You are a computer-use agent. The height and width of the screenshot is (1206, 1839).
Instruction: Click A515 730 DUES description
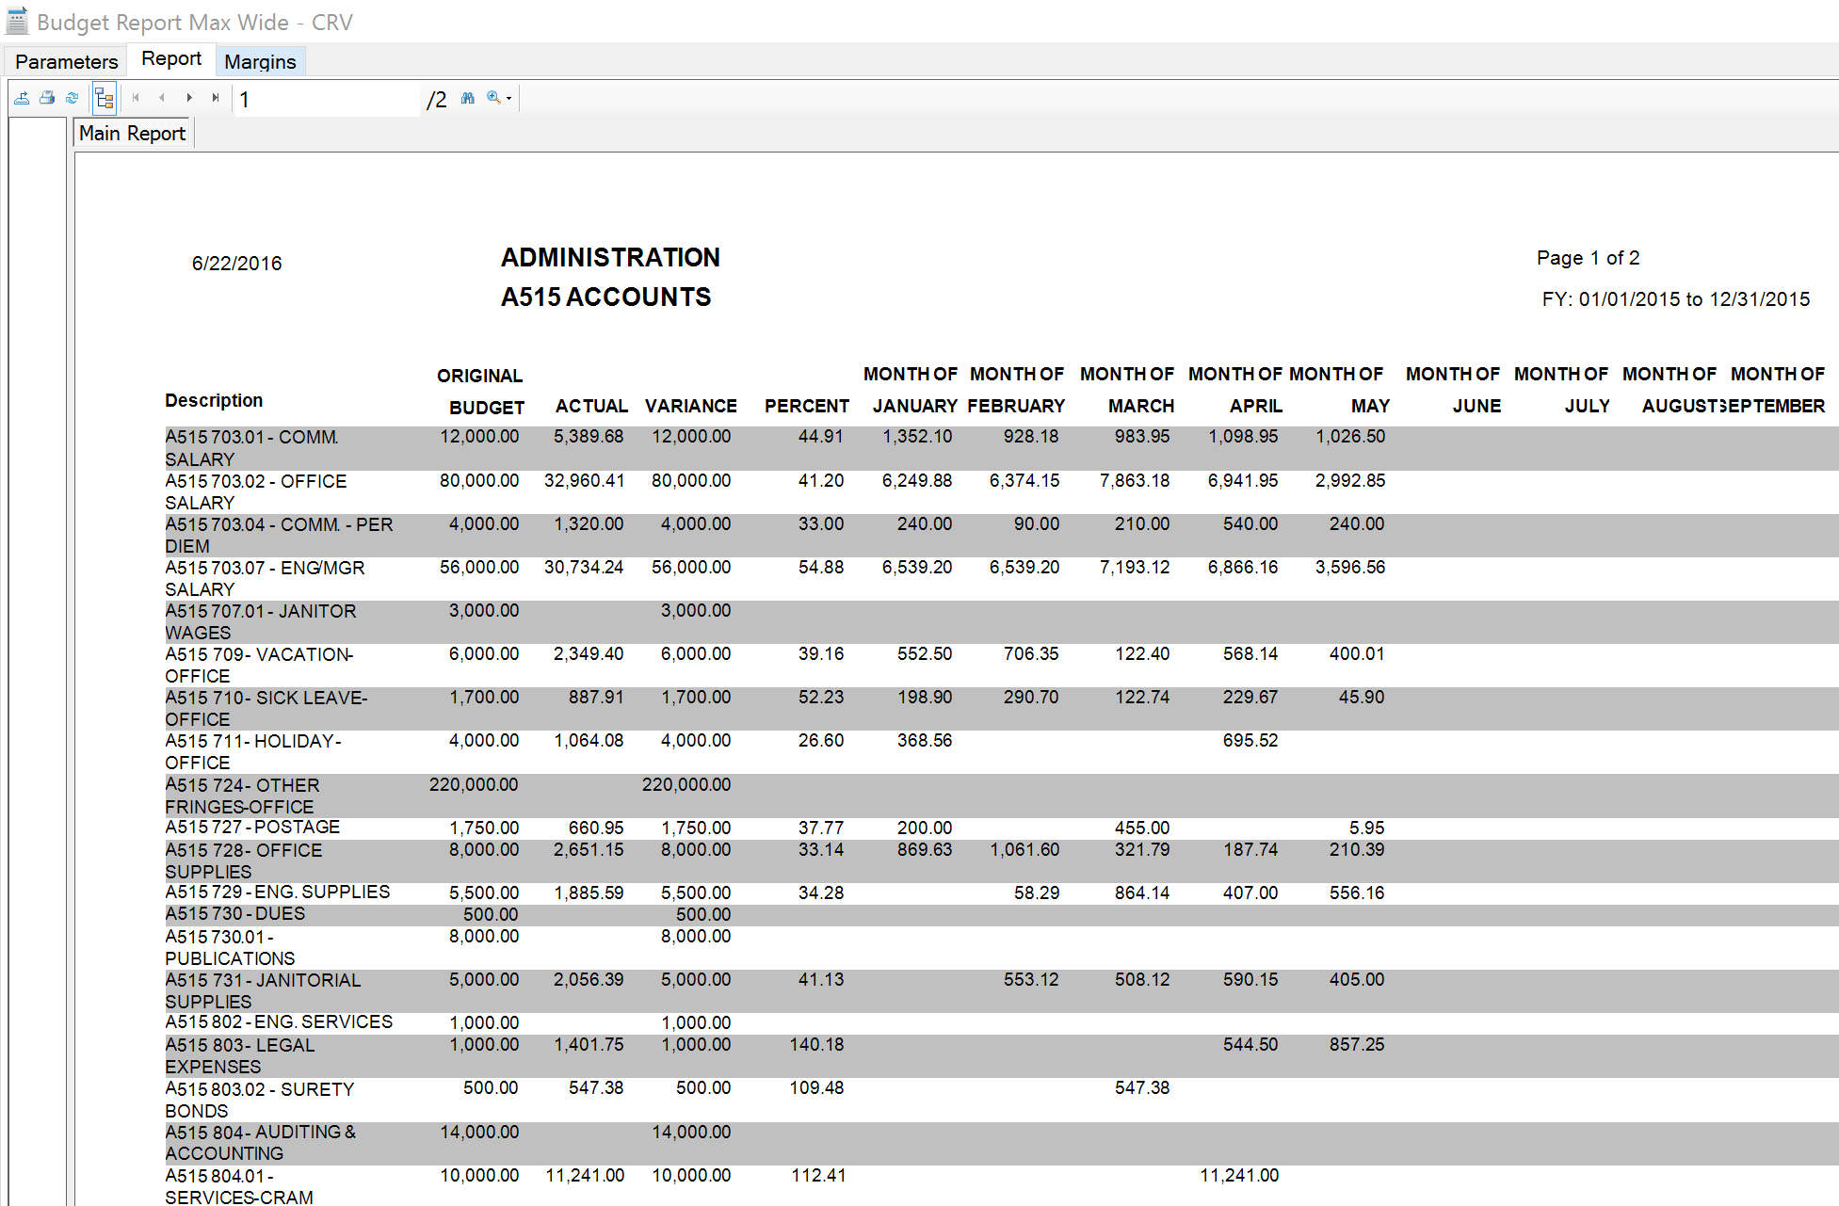(x=235, y=913)
